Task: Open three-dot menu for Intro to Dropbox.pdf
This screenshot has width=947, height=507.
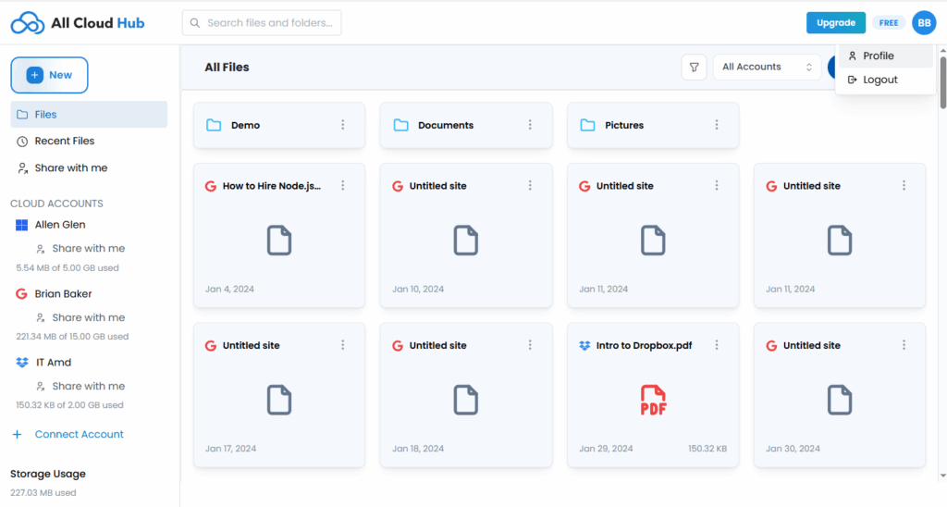Action: (x=717, y=345)
